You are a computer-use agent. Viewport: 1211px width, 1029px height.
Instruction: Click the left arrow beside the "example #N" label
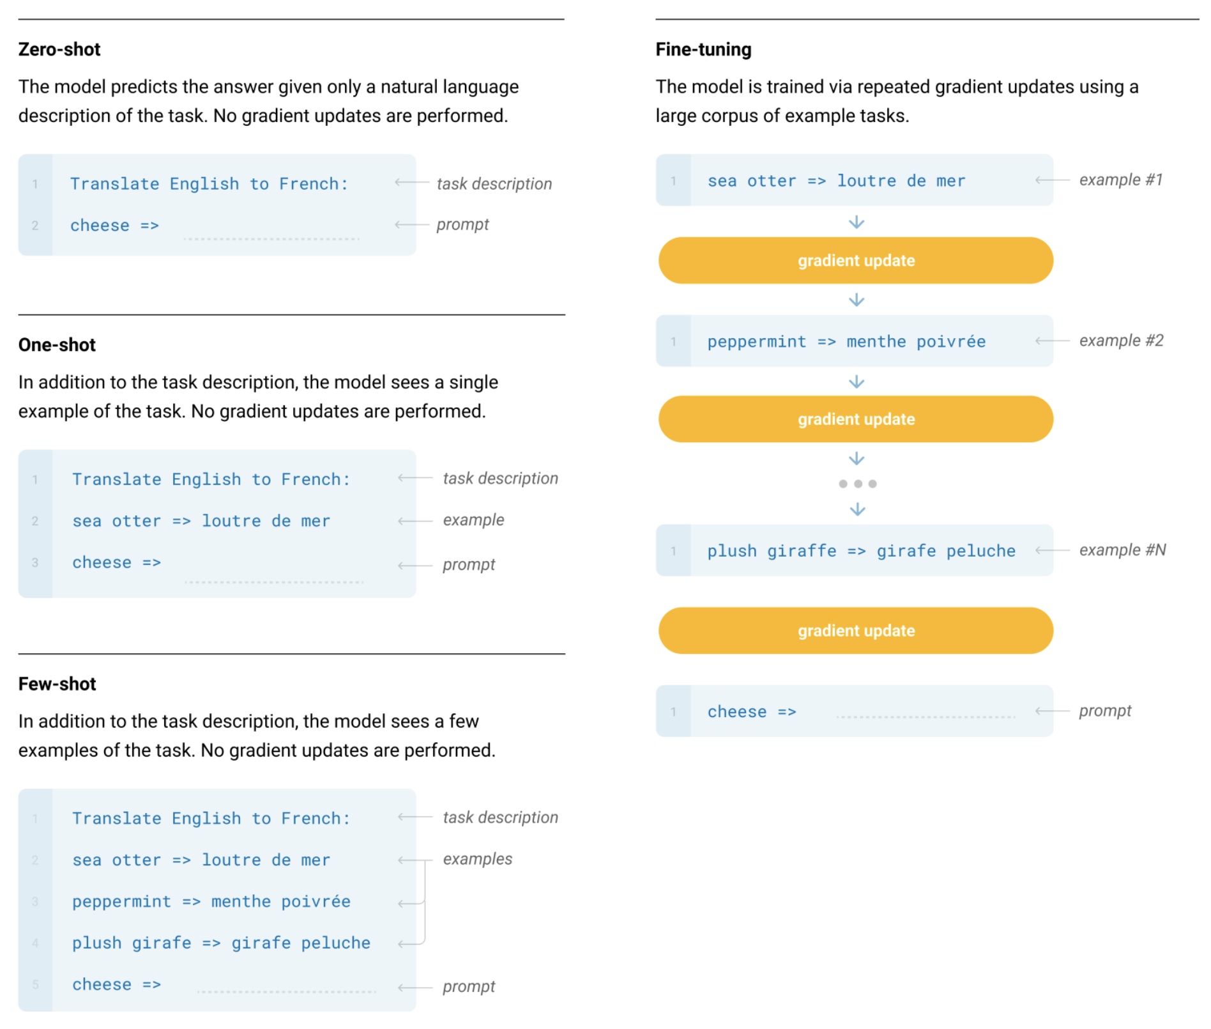click(1051, 550)
